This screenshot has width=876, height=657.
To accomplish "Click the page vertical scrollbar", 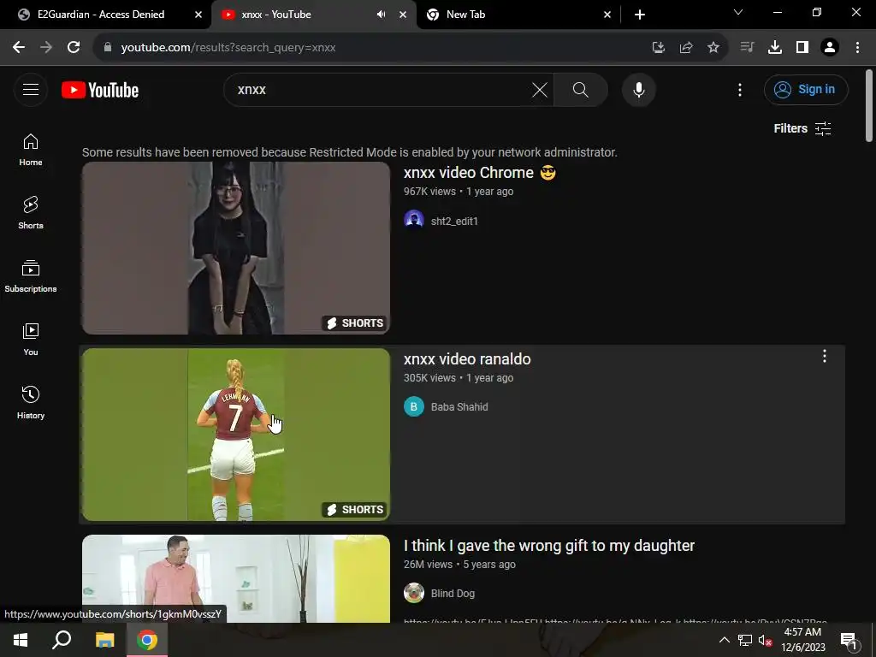I will pyautogui.click(x=869, y=106).
